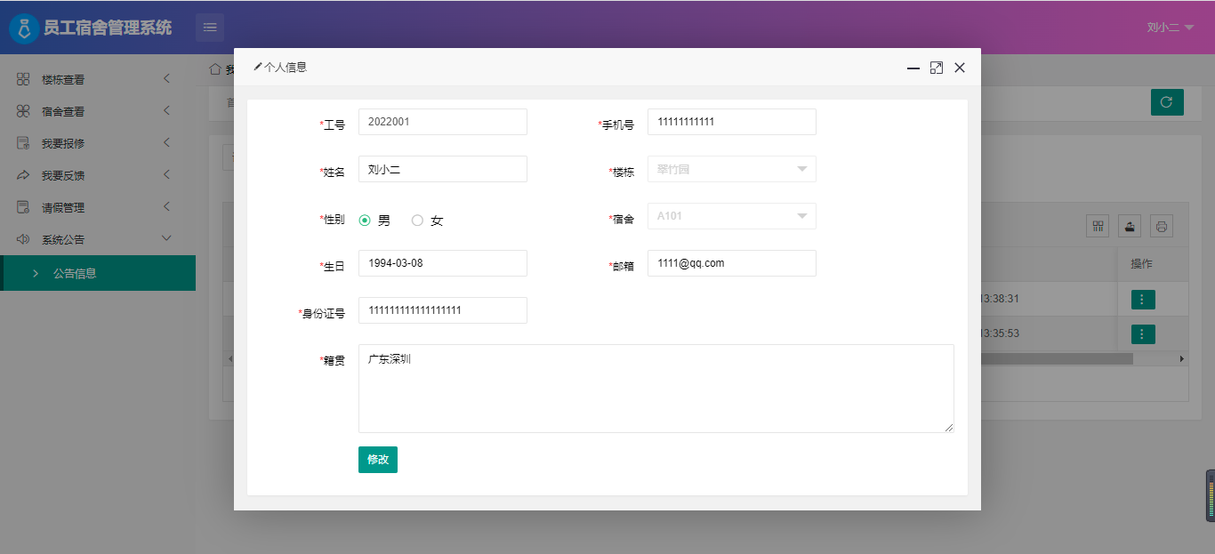Click the 手机号 input field

click(x=732, y=122)
